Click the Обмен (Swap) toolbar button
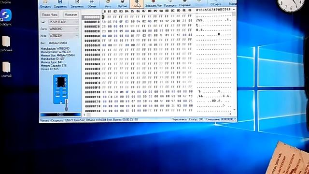Viewport: 309px width, 174px height. coord(92,4)
